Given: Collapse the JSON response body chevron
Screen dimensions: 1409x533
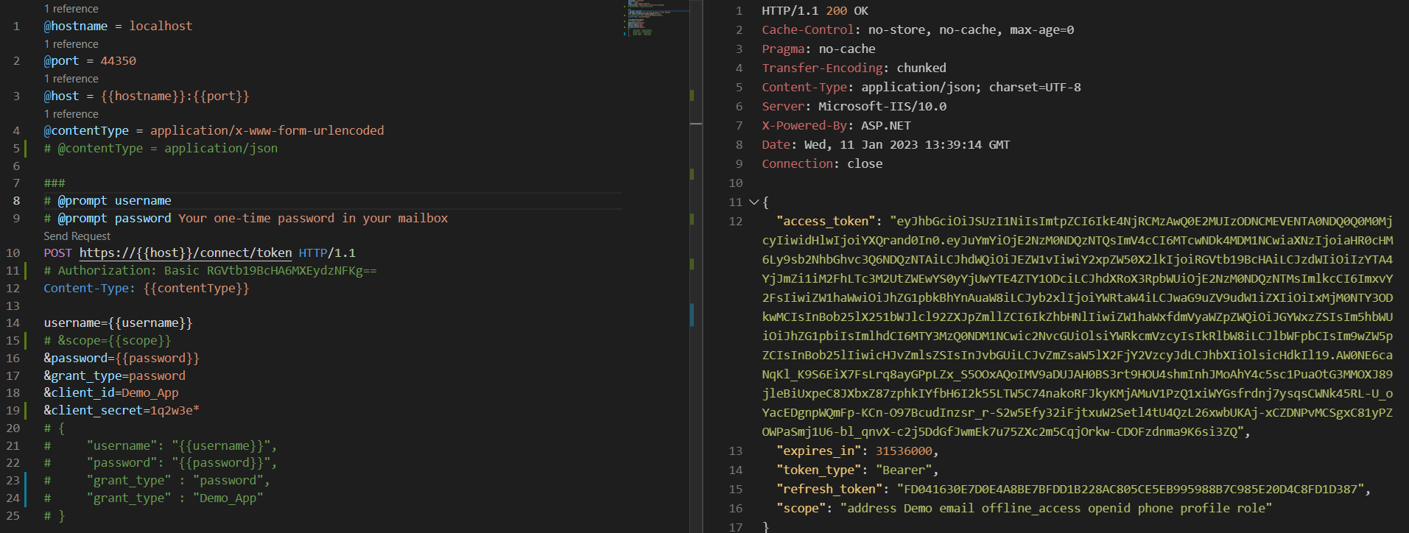Looking at the screenshot, I should [753, 202].
